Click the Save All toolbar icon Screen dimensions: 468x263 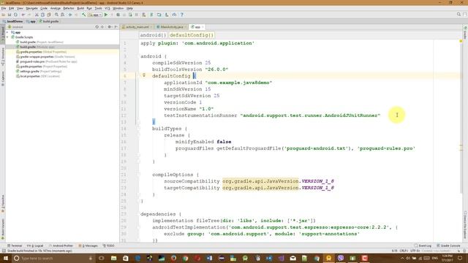10,15
